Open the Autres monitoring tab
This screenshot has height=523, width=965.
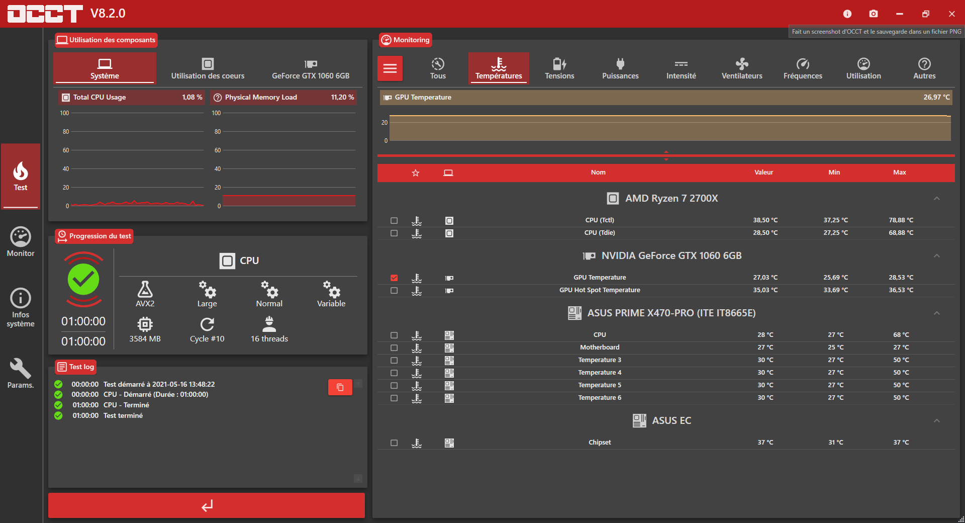pos(924,68)
